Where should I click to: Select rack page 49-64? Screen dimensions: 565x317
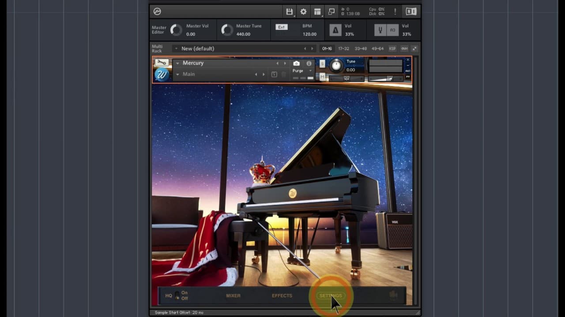point(377,48)
